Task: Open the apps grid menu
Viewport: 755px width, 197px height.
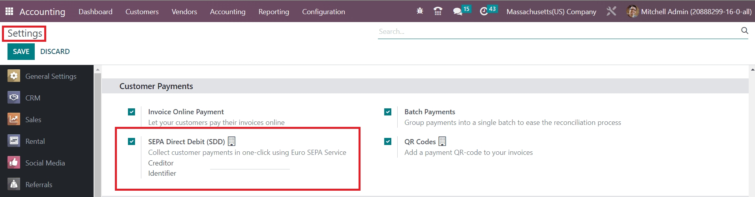Action: click(x=9, y=11)
